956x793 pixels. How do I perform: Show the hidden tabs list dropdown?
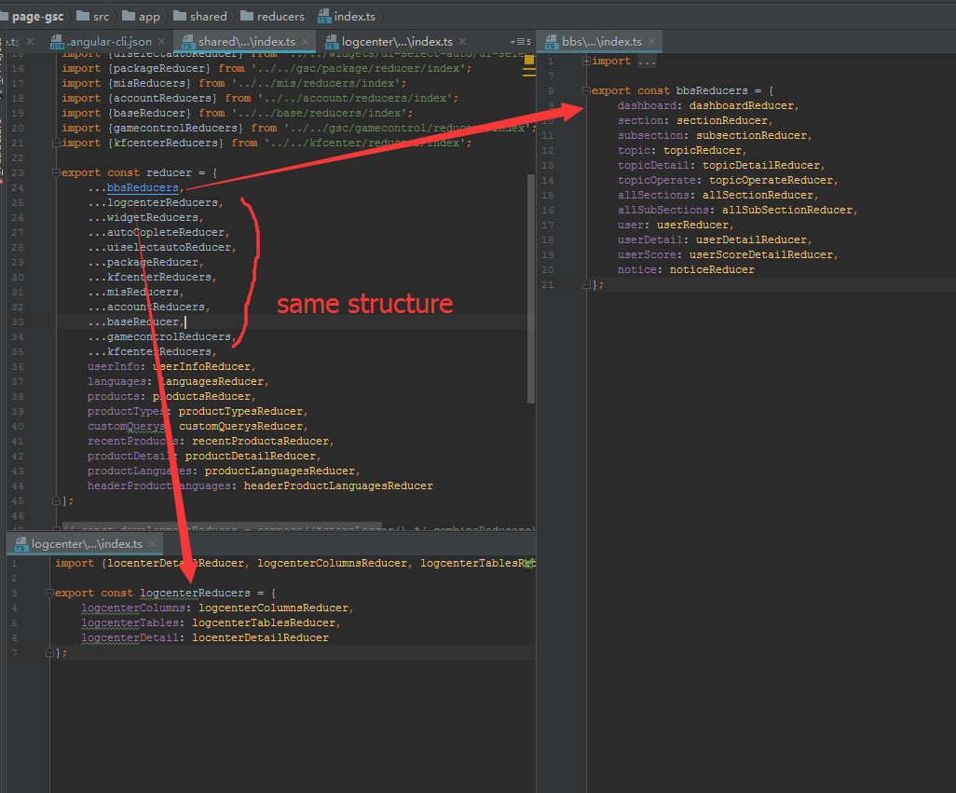[x=520, y=41]
